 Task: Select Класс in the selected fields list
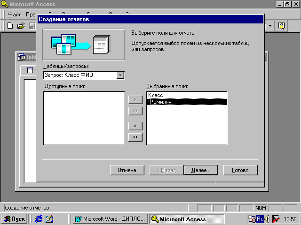[155, 95]
